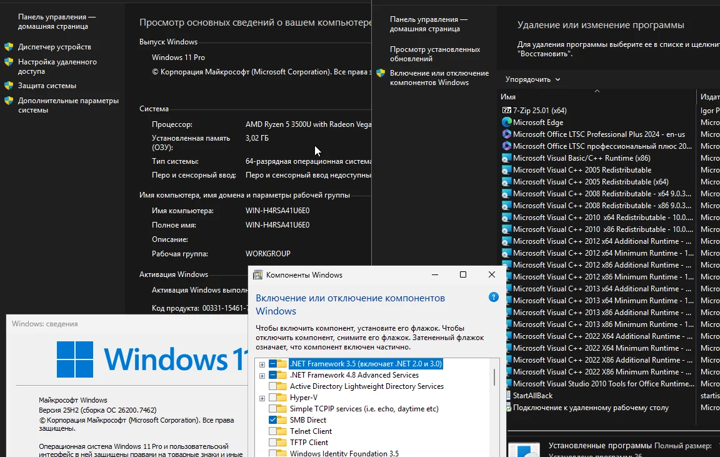
Task: Click the Device Manager shield icon
Action: pos(9,47)
